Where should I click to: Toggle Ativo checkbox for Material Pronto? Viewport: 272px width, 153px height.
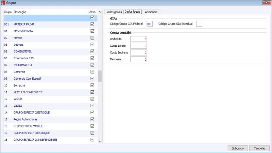(92, 31)
